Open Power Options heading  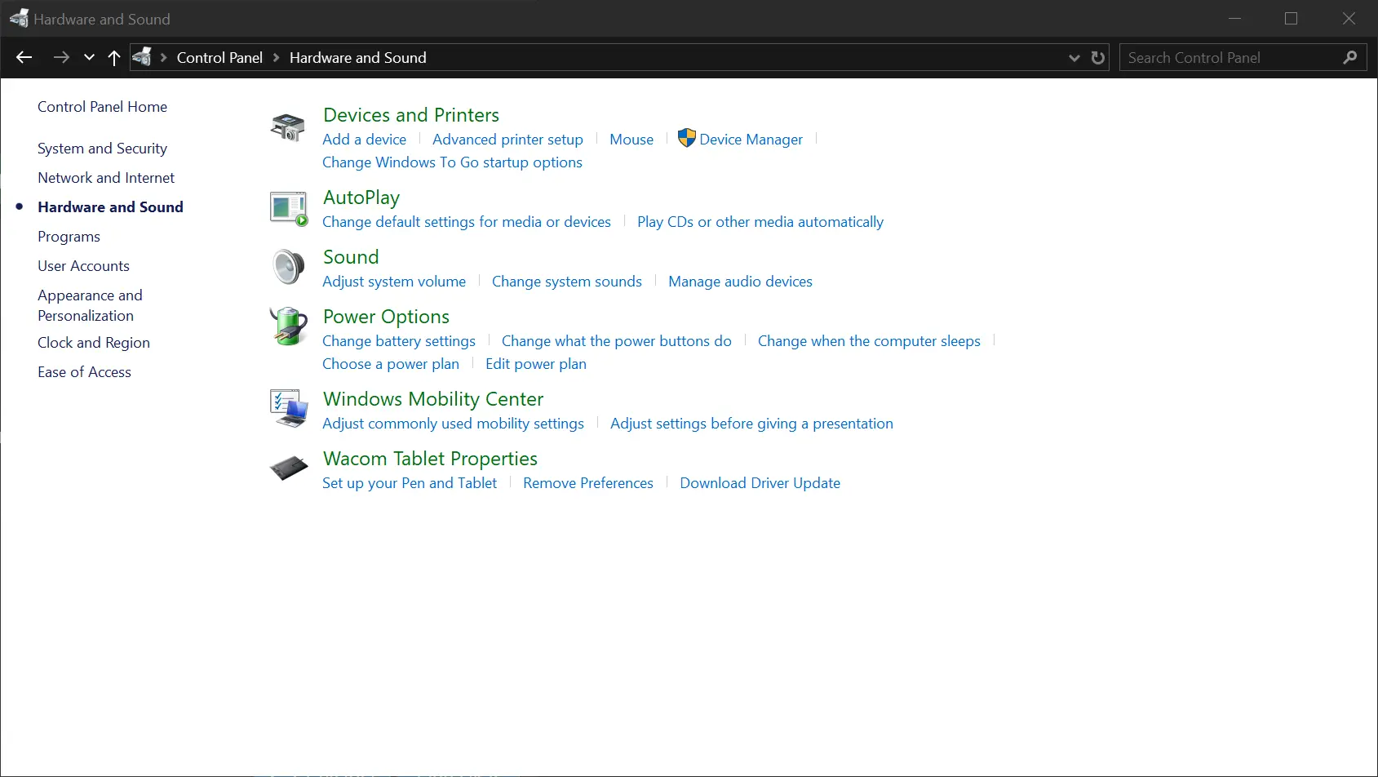386,317
